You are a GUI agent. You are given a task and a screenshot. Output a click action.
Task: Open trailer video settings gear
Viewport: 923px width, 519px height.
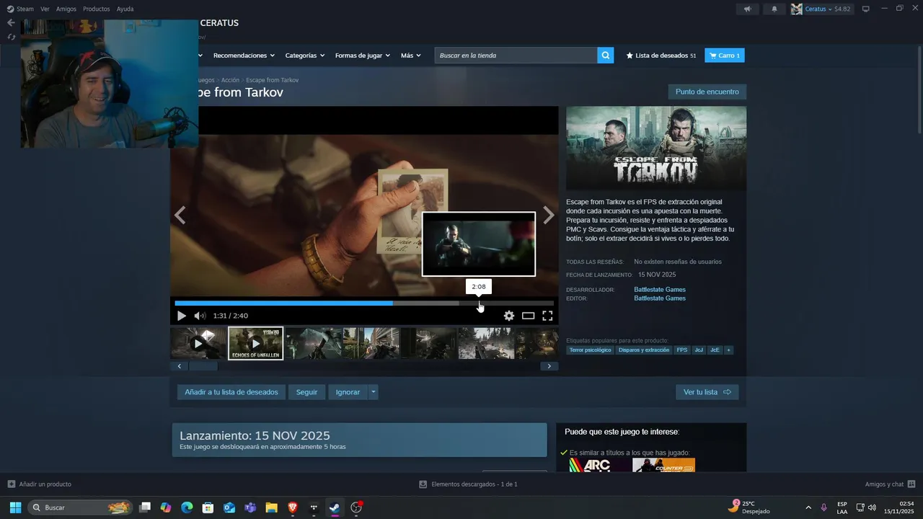tap(509, 316)
